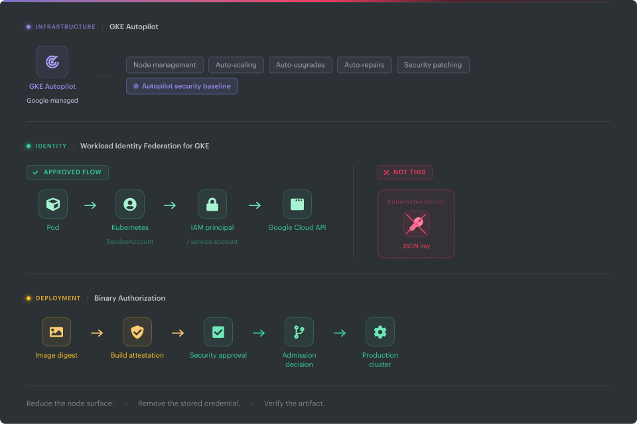Click the ServiceAccount caption
Image resolution: width=637 pixels, height=424 pixels.
click(x=130, y=242)
